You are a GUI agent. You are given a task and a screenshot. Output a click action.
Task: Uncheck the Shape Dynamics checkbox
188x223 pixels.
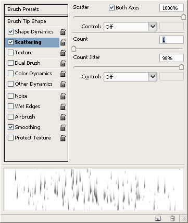(10, 32)
